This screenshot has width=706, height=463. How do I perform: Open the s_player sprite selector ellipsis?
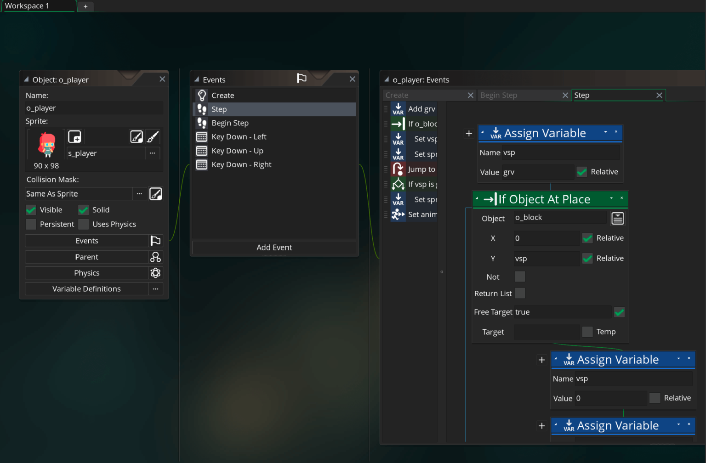coord(152,153)
